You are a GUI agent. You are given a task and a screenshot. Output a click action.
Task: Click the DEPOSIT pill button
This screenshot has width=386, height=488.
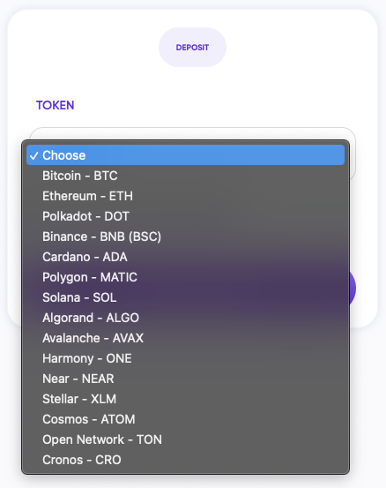192,48
